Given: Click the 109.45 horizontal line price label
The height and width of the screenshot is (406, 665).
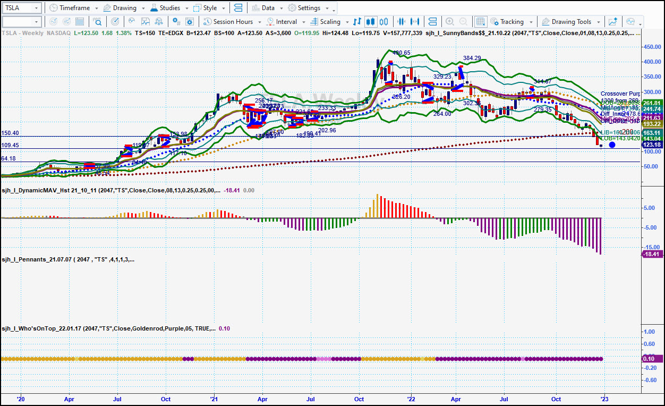Looking at the screenshot, I should pos(10,145).
